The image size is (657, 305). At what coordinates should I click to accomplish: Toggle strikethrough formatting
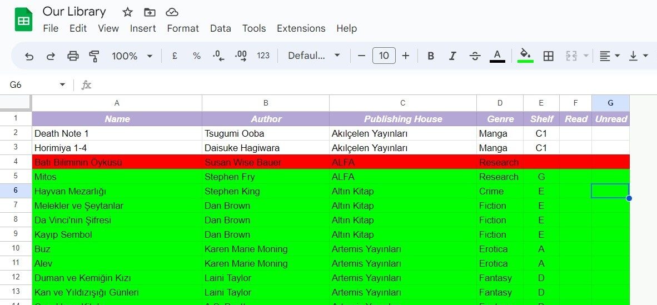(475, 56)
